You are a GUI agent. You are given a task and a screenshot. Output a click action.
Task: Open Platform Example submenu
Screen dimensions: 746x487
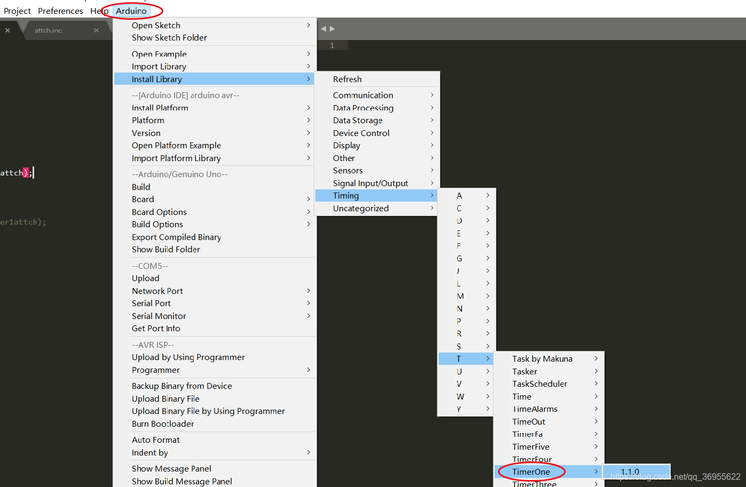click(x=214, y=146)
